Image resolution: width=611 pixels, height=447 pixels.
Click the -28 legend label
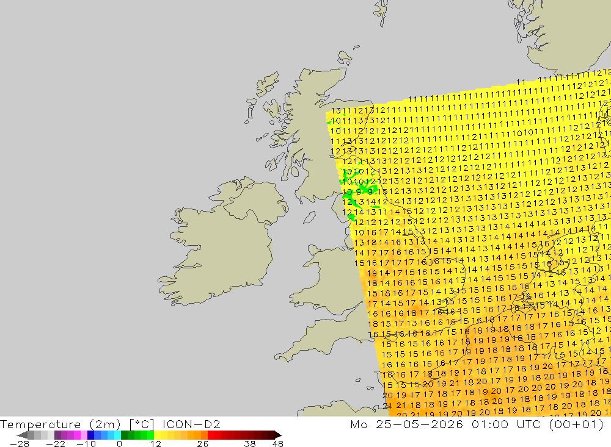coord(19,443)
